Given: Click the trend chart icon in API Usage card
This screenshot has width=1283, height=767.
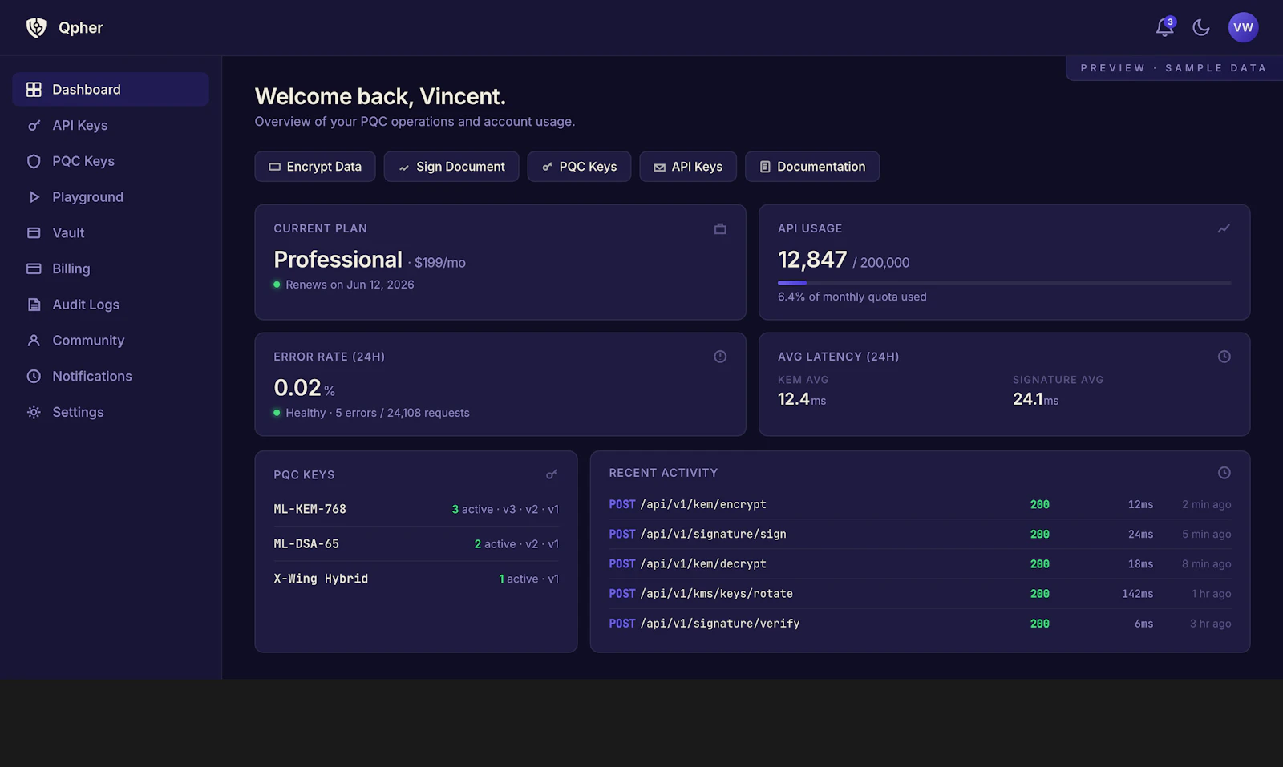Looking at the screenshot, I should (x=1224, y=228).
